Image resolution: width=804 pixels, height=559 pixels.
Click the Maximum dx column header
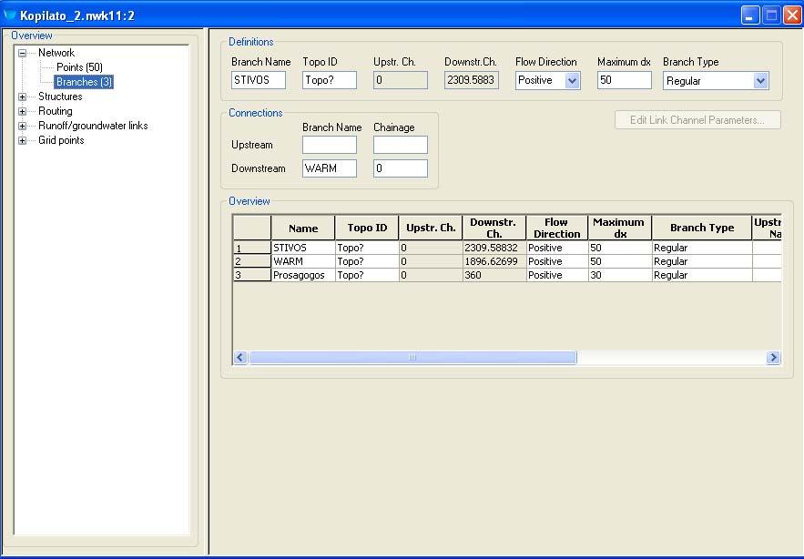click(619, 228)
